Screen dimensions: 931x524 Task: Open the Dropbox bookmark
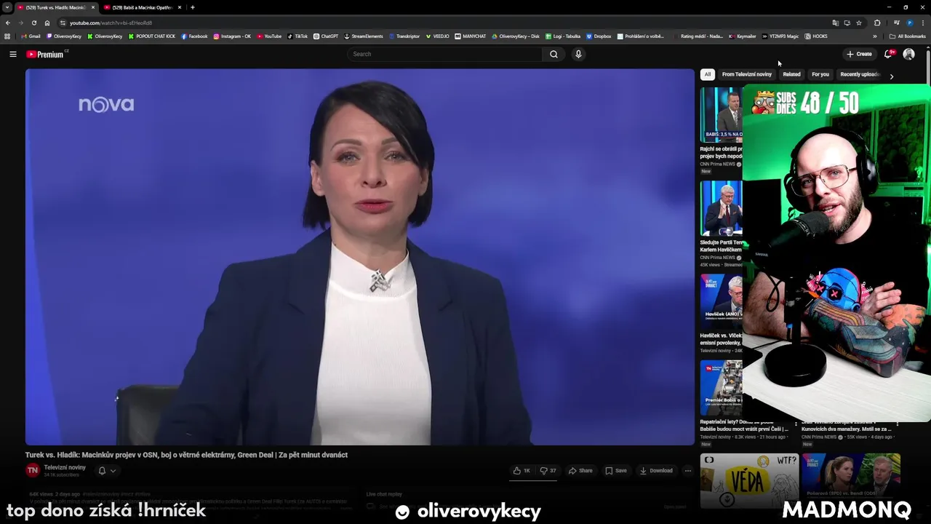(599, 36)
